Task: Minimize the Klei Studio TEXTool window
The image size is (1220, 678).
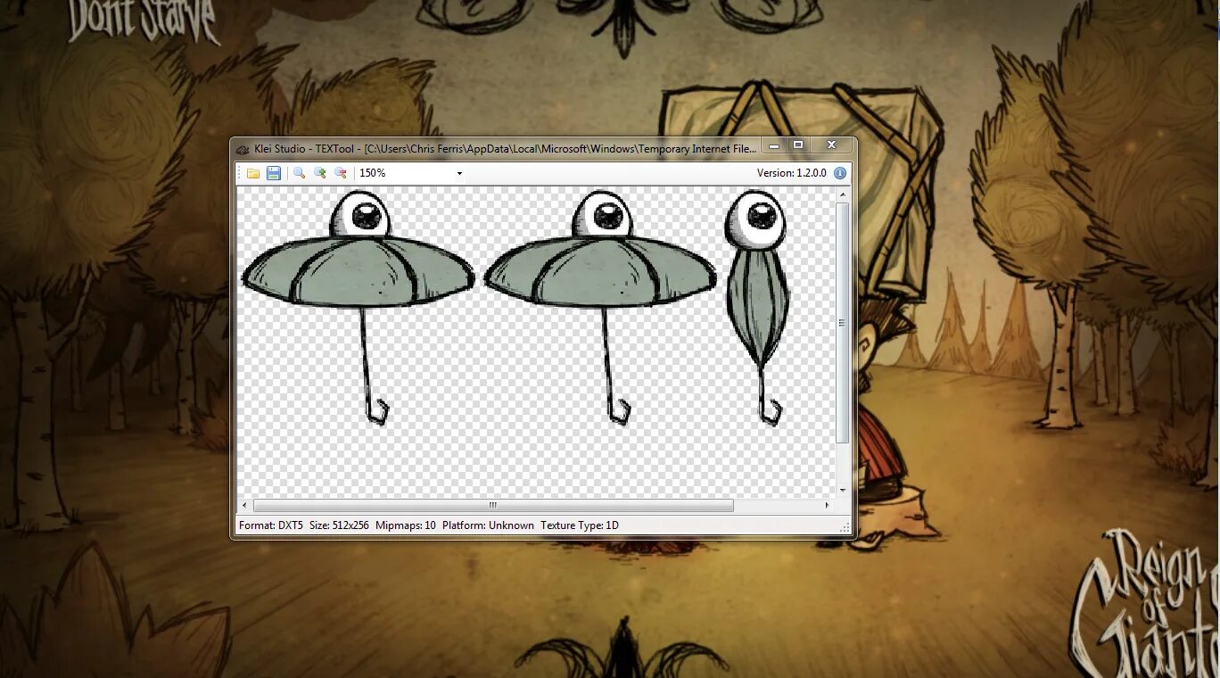Action: pos(773,145)
